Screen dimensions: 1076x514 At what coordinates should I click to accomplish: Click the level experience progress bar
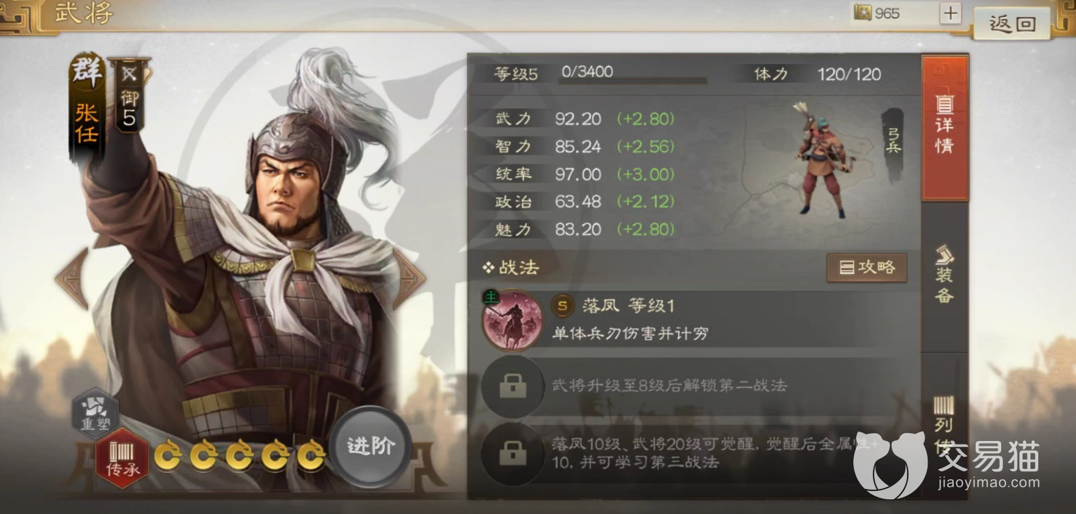click(633, 80)
